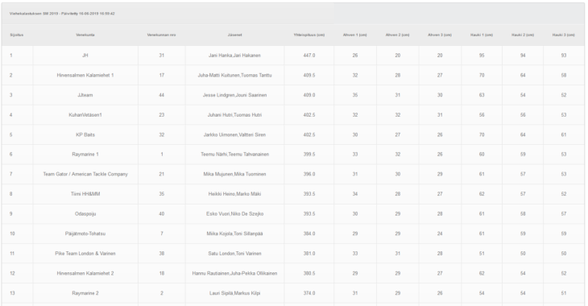Click the Hauki 3 (cm) column header
Screen dimensions: 588x306
coord(563,35)
